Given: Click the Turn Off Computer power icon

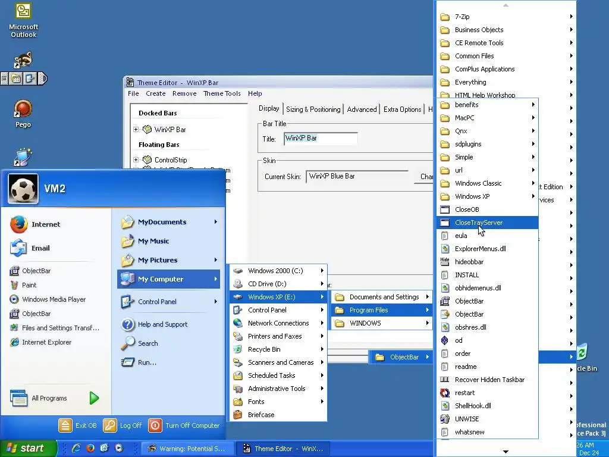Looking at the screenshot, I should [155, 425].
